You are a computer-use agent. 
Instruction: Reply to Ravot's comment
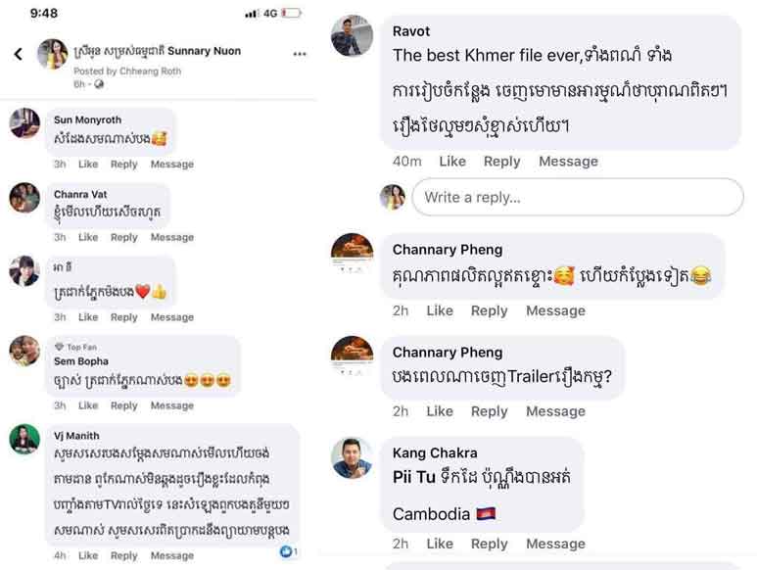(x=502, y=162)
